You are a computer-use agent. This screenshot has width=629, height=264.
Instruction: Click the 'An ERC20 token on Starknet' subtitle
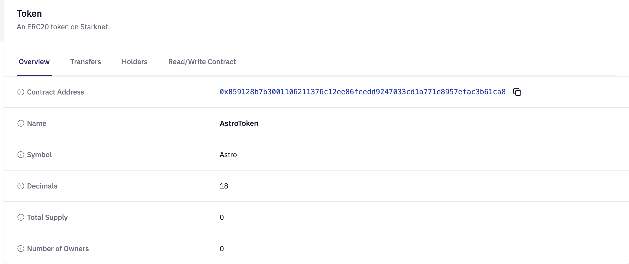pyautogui.click(x=63, y=27)
